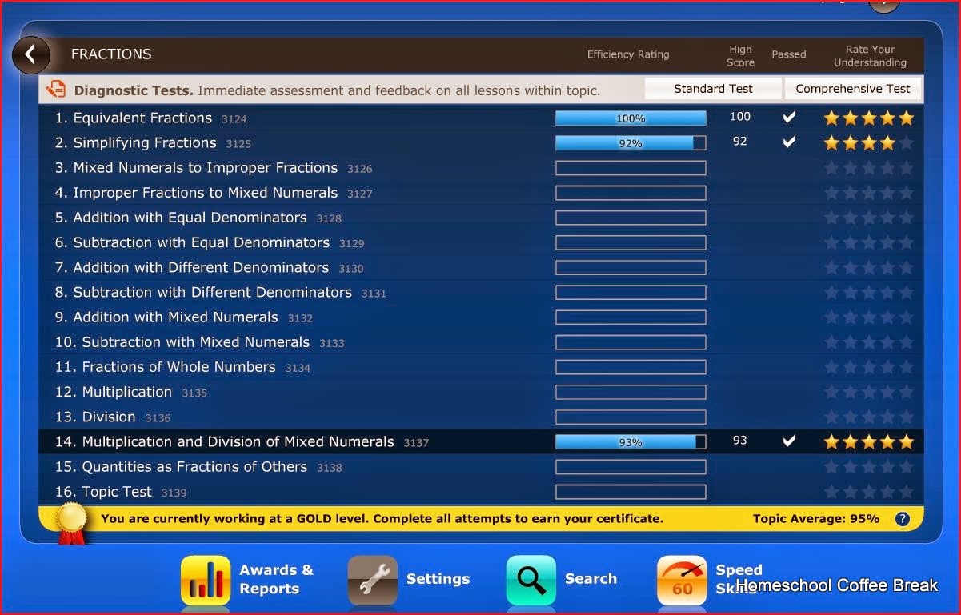The width and height of the screenshot is (961, 615).
Task: Rate Improper Fractions to Mixed Numerals five stars
Action: pyautogui.click(x=906, y=192)
